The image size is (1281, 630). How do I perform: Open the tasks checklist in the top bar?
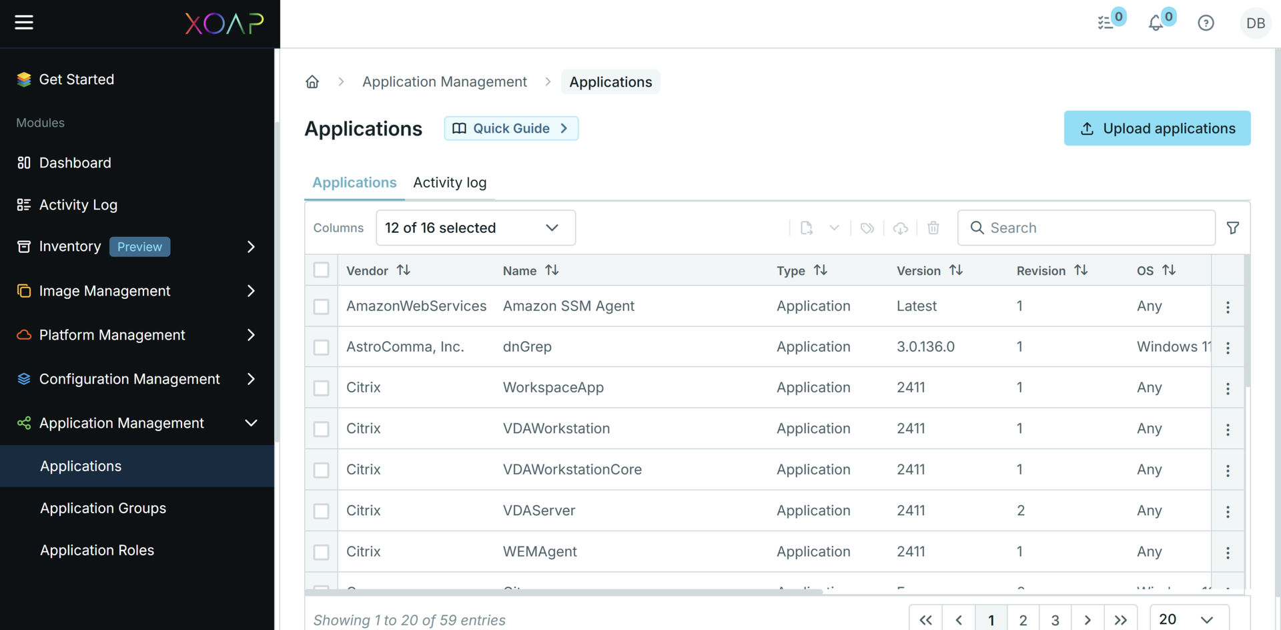(x=1106, y=22)
